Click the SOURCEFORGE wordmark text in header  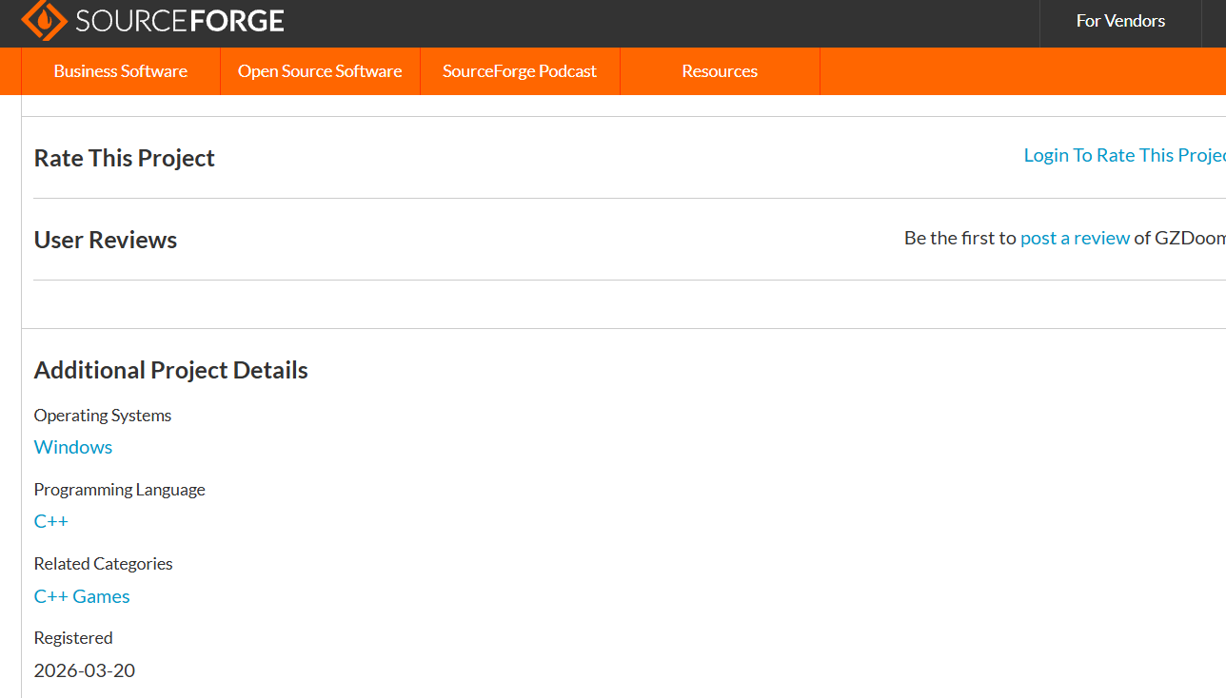[x=180, y=21]
